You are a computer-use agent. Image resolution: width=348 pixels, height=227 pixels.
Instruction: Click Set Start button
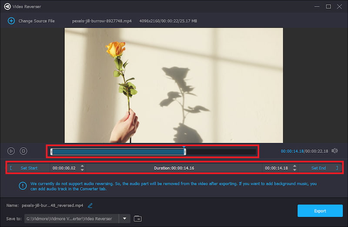(x=29, y=168)
